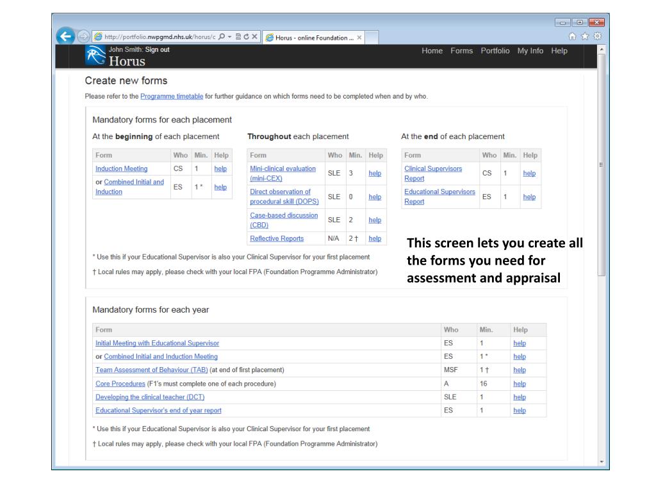The height and width of the screenshot is (492, 656).
Task: Click the scrollbar up arrow
Action: (x=602, y=49)
